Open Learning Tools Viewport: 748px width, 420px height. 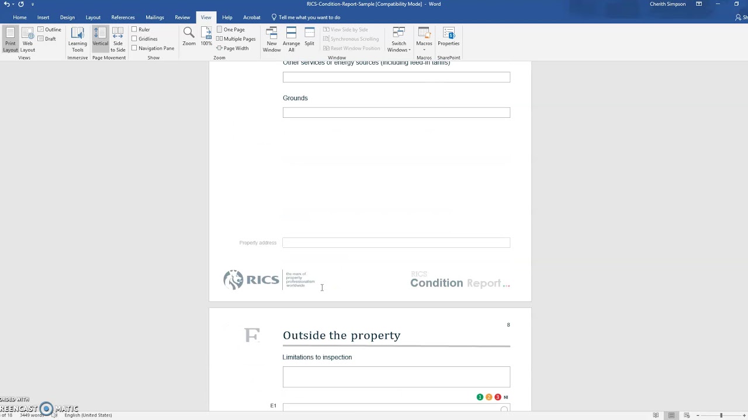[x=77, y=40]
